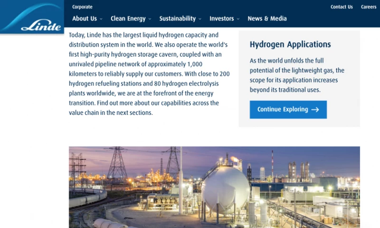The height and width of the screenshot is (228, 380).
Task: Go to Contact Us page
Action: [x=342, y=7]
